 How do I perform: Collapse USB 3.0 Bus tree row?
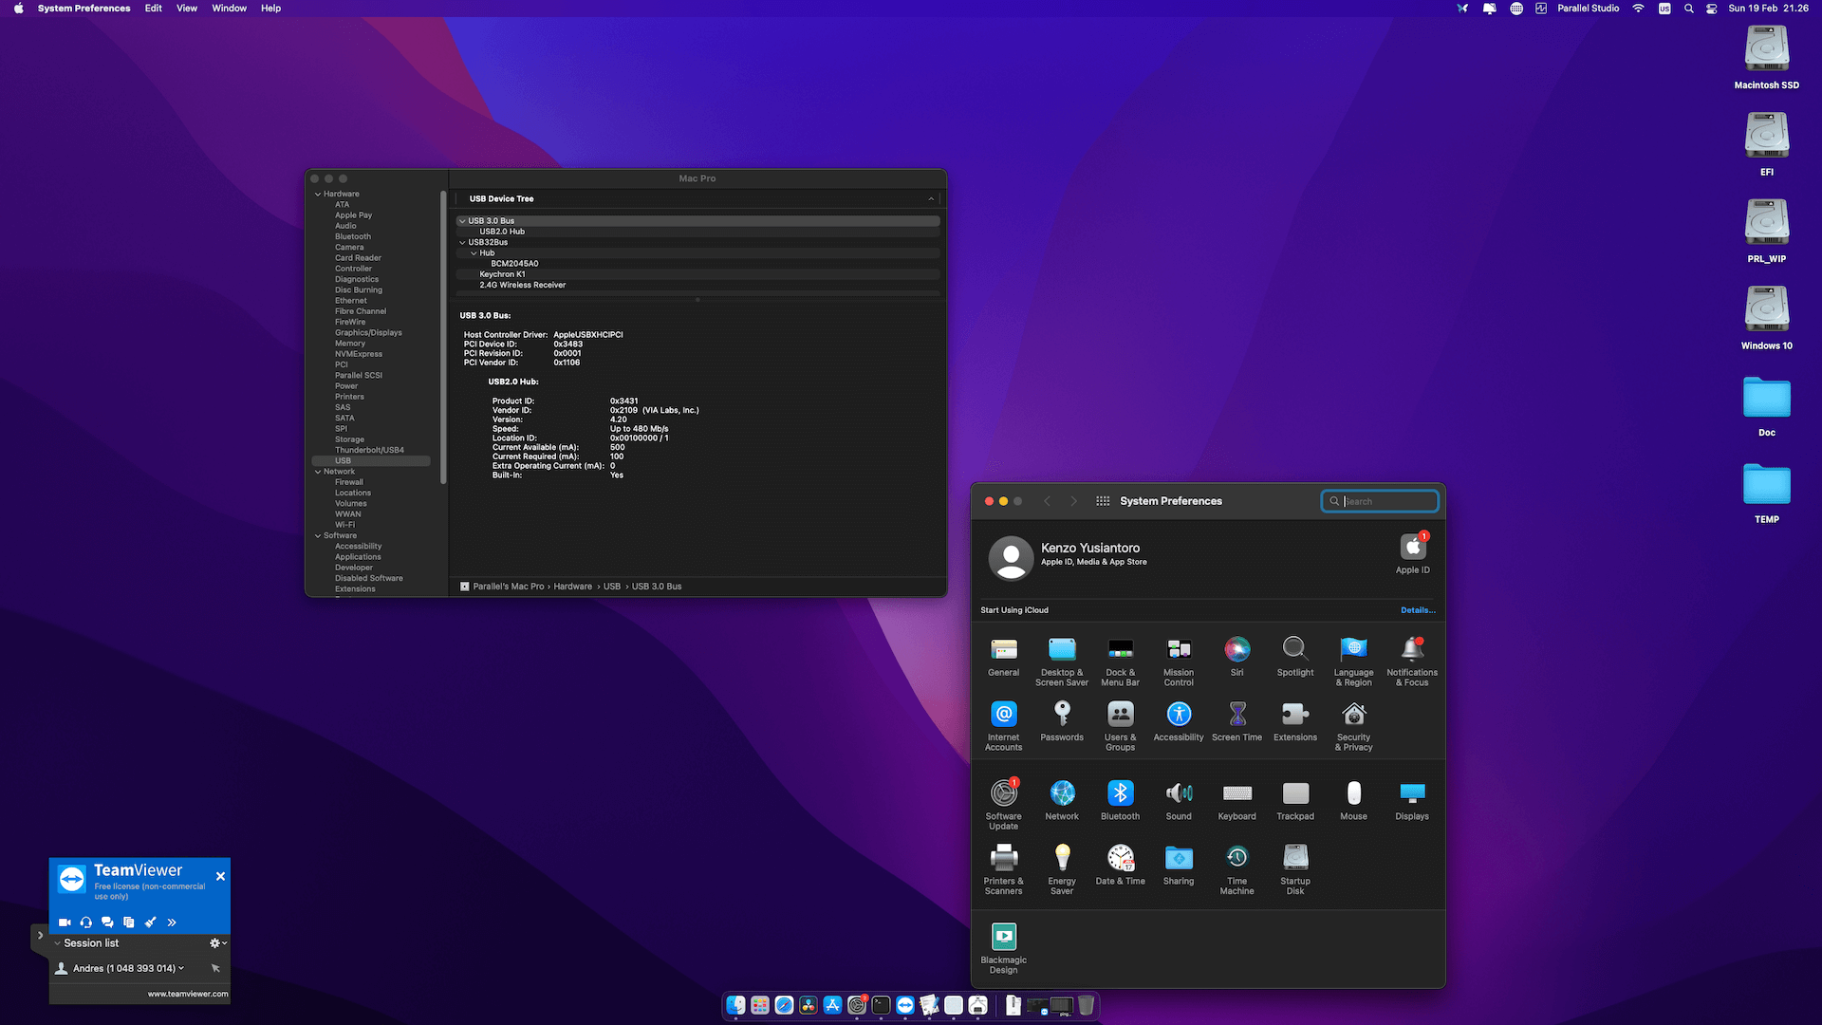[462, 221]
